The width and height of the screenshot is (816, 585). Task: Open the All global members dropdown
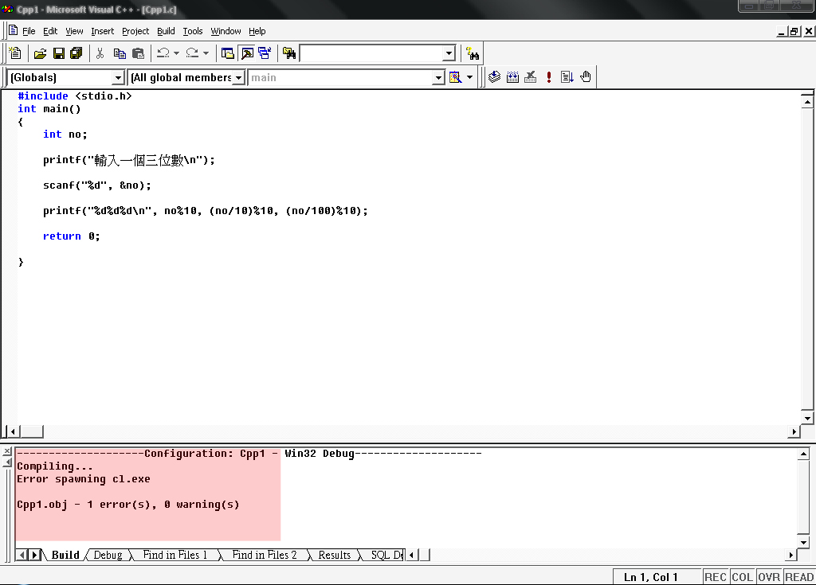pos(238,78)
